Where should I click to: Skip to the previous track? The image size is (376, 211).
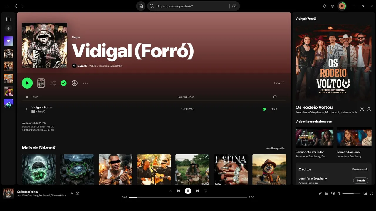179,191
